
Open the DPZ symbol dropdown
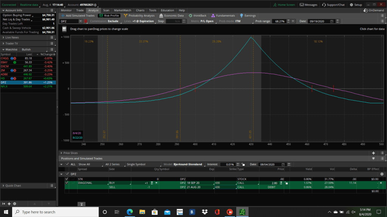(80, 21)
